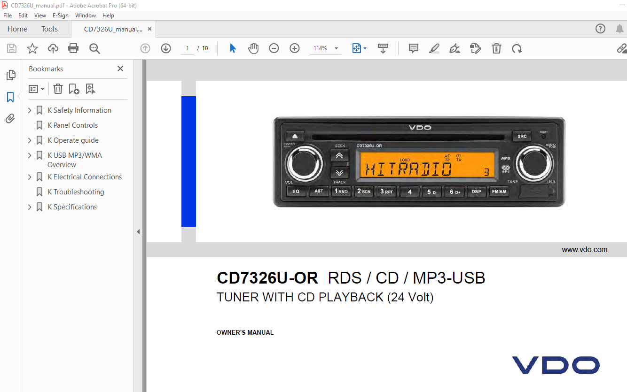
Task: Collapse the navigation pane with arrow handle
Action: point(138,231)
